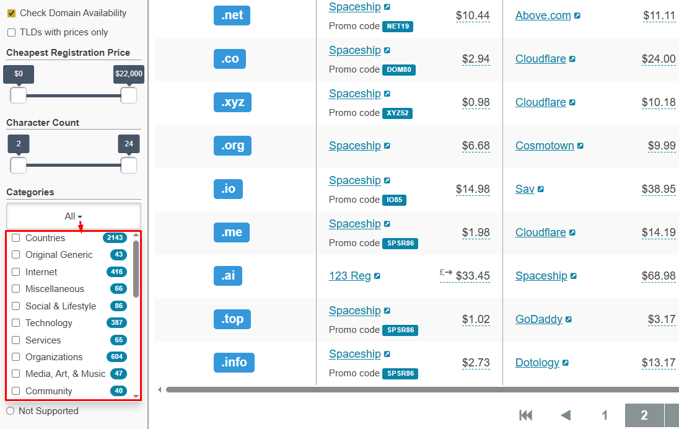The height and width of the screenshot is (429, 679).
Task: Open external link icon beside GoDaddy
Action: (x=569, y=319)
